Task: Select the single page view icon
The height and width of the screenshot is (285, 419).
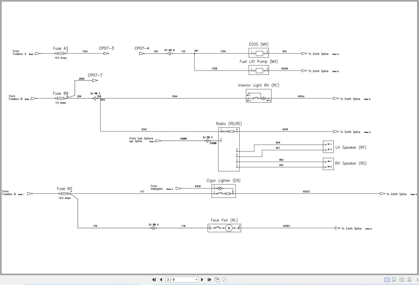Action: click(x=387, y=280)
